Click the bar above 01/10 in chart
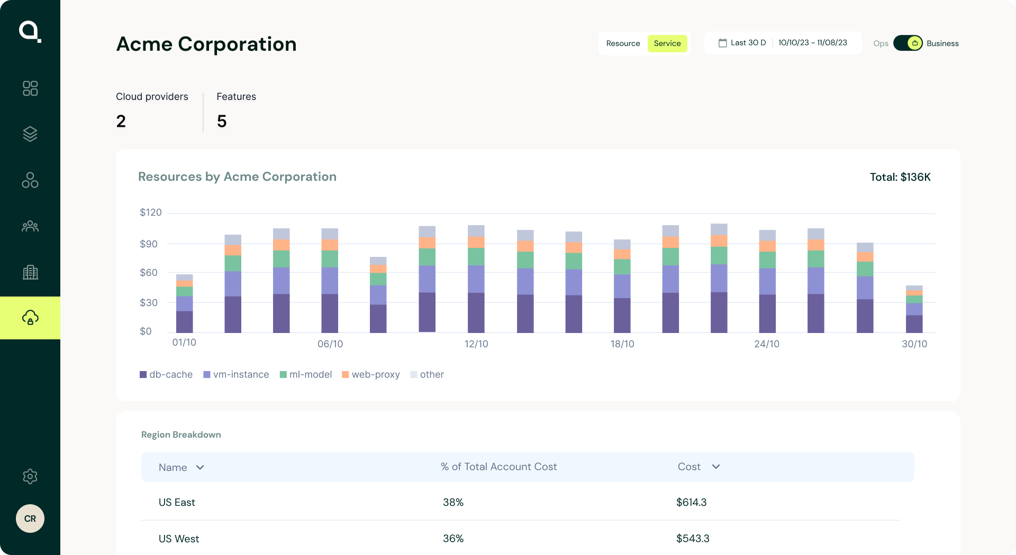This screenshot has width=1016, height=555. click(184, 303)
